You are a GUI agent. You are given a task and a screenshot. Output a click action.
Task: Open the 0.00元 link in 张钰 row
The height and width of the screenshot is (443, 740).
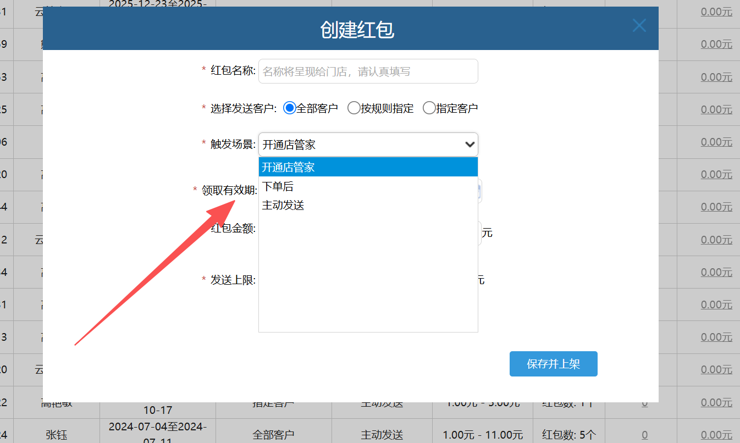click(716, 435)
